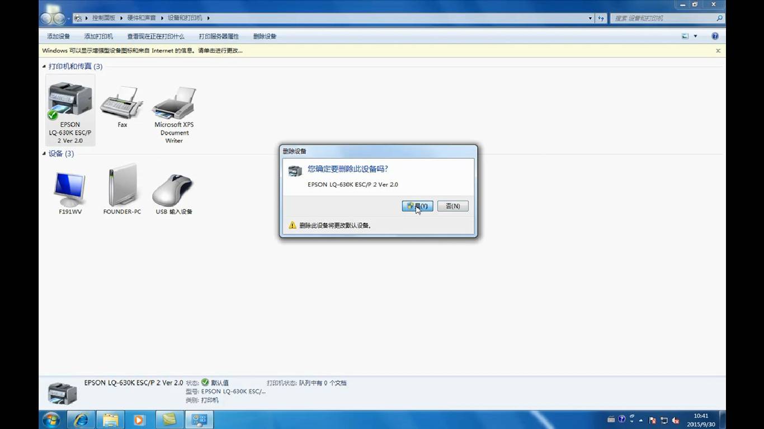
Task: Go back with the navigation arrow
Action: coord(46,18)
